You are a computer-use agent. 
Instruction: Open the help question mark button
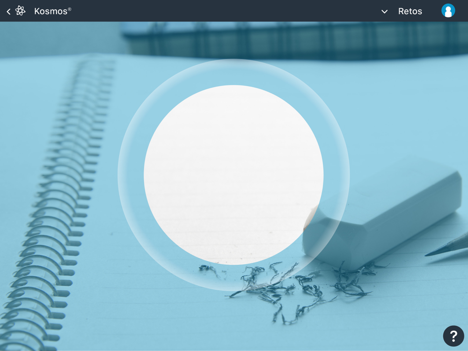tap(453, 336)
